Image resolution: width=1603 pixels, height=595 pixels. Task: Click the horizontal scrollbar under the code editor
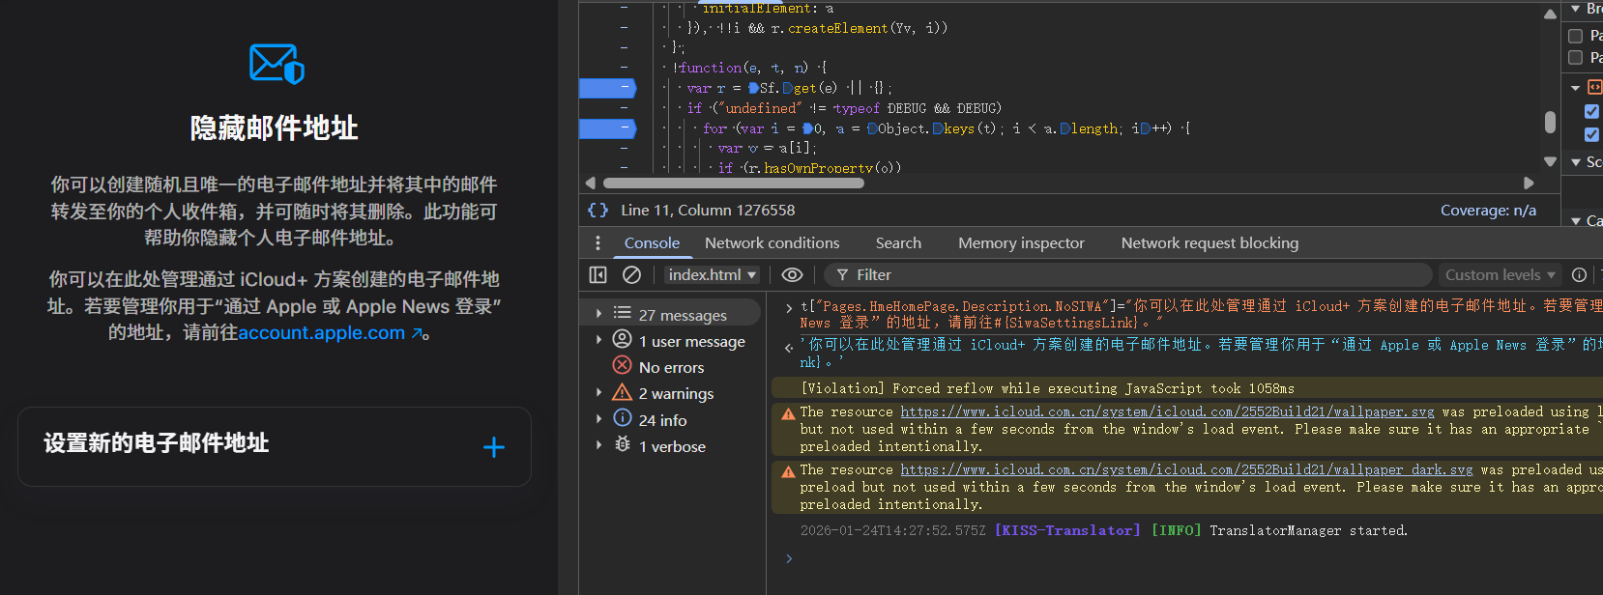(x=733, y=183)
